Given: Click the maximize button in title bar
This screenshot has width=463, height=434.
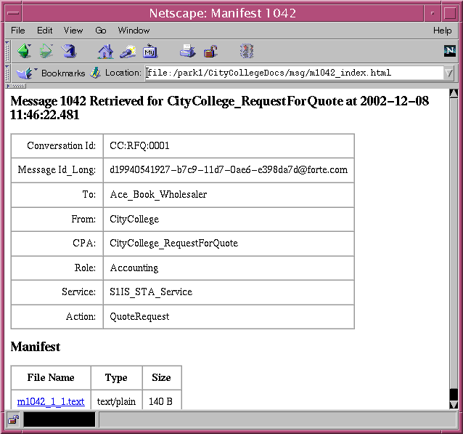Looking at the screenshot, I should point(450,13).
